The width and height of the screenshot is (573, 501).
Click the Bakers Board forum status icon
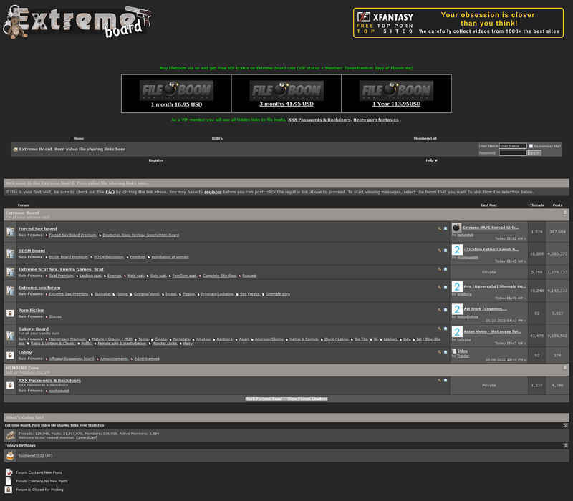(10, 335)
